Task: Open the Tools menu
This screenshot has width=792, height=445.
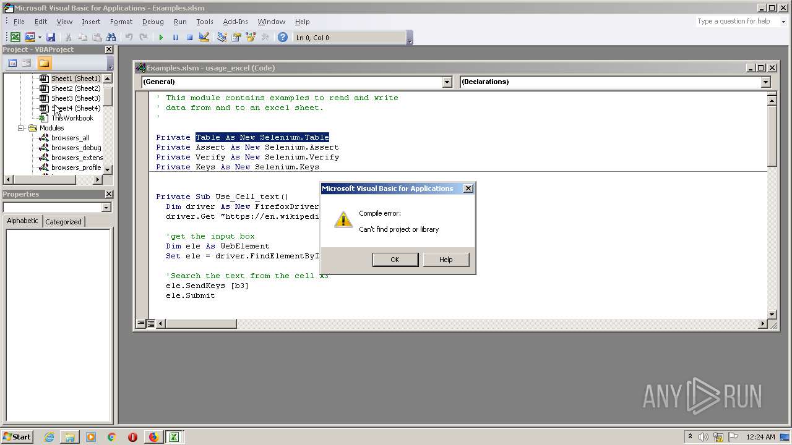Action: (205, 22)
